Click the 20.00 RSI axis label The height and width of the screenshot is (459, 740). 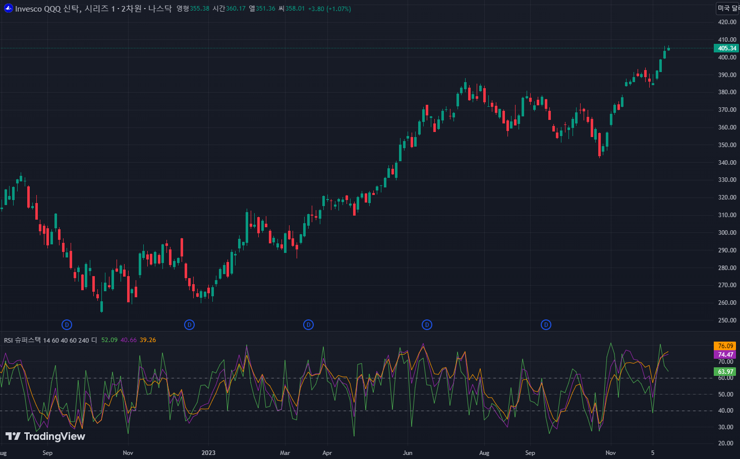click(x=726, y=443)
